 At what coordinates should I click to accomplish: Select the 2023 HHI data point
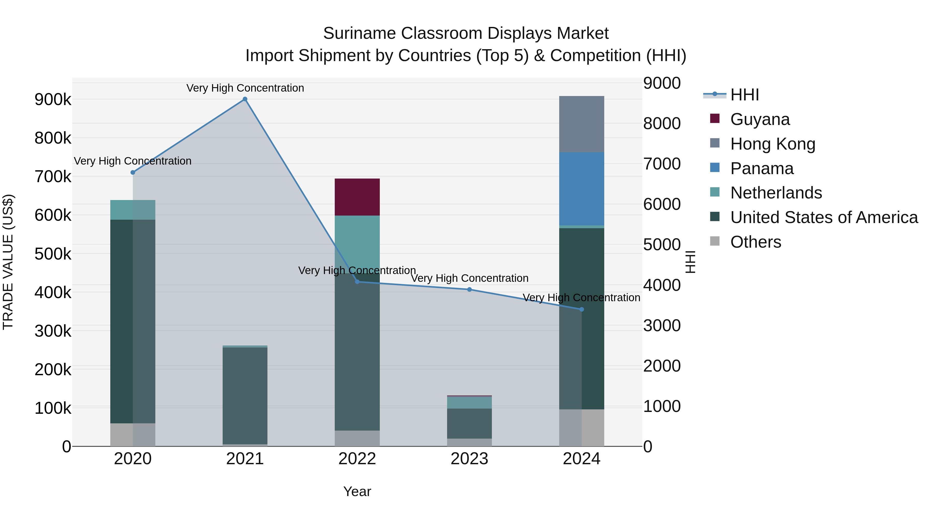click(x=469, y=289)
